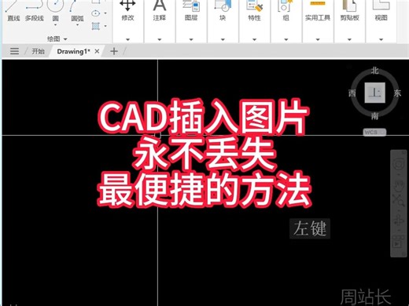Switch to the 开始 (Start) tab
409x306 pixels.
pyautogui.click(x=38, y=51)
